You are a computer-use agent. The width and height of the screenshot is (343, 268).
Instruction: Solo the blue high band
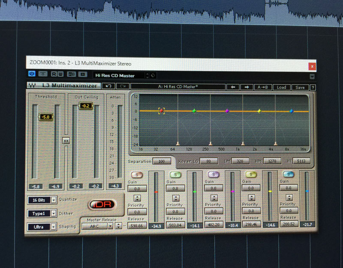pos(289,174)
